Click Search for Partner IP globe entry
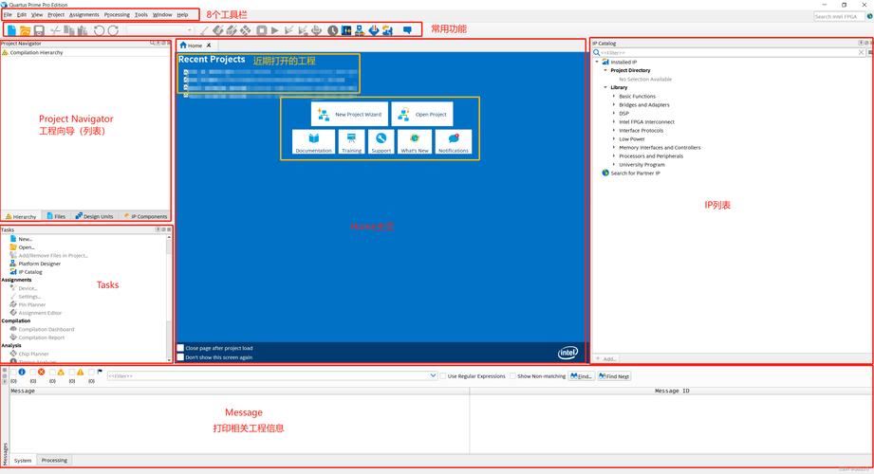The image size is (874, 474). coord(631,173)
